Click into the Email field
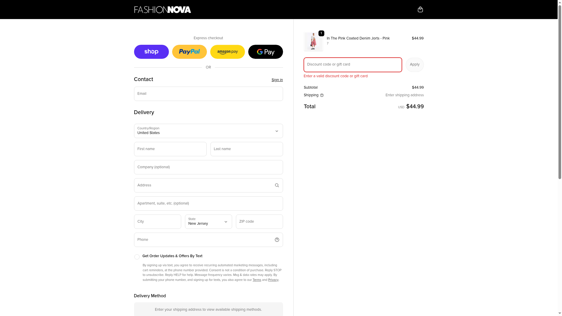Viewport: 562px width, 316px height. [208, 94]
